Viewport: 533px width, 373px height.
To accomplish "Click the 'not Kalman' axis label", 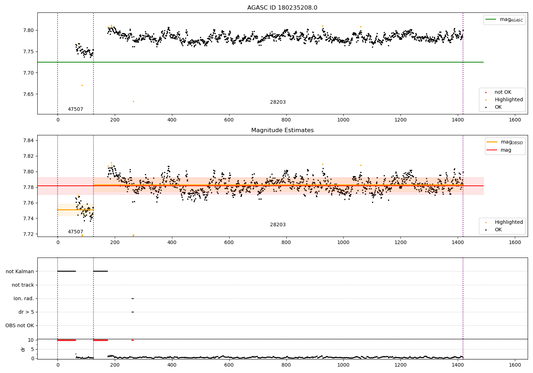I will [20, 271].
